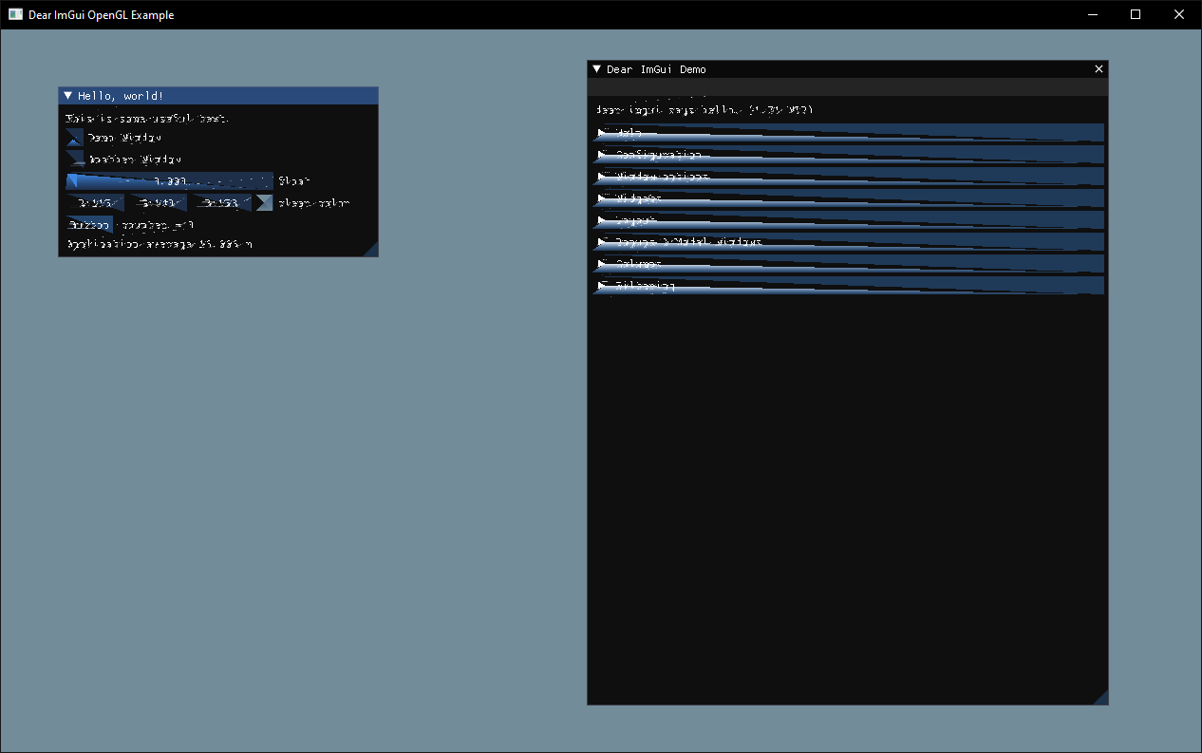Viewport: 1202px width, 753px height.
Task: Click the Application average framerate text
Action: (x=160, y=244)
